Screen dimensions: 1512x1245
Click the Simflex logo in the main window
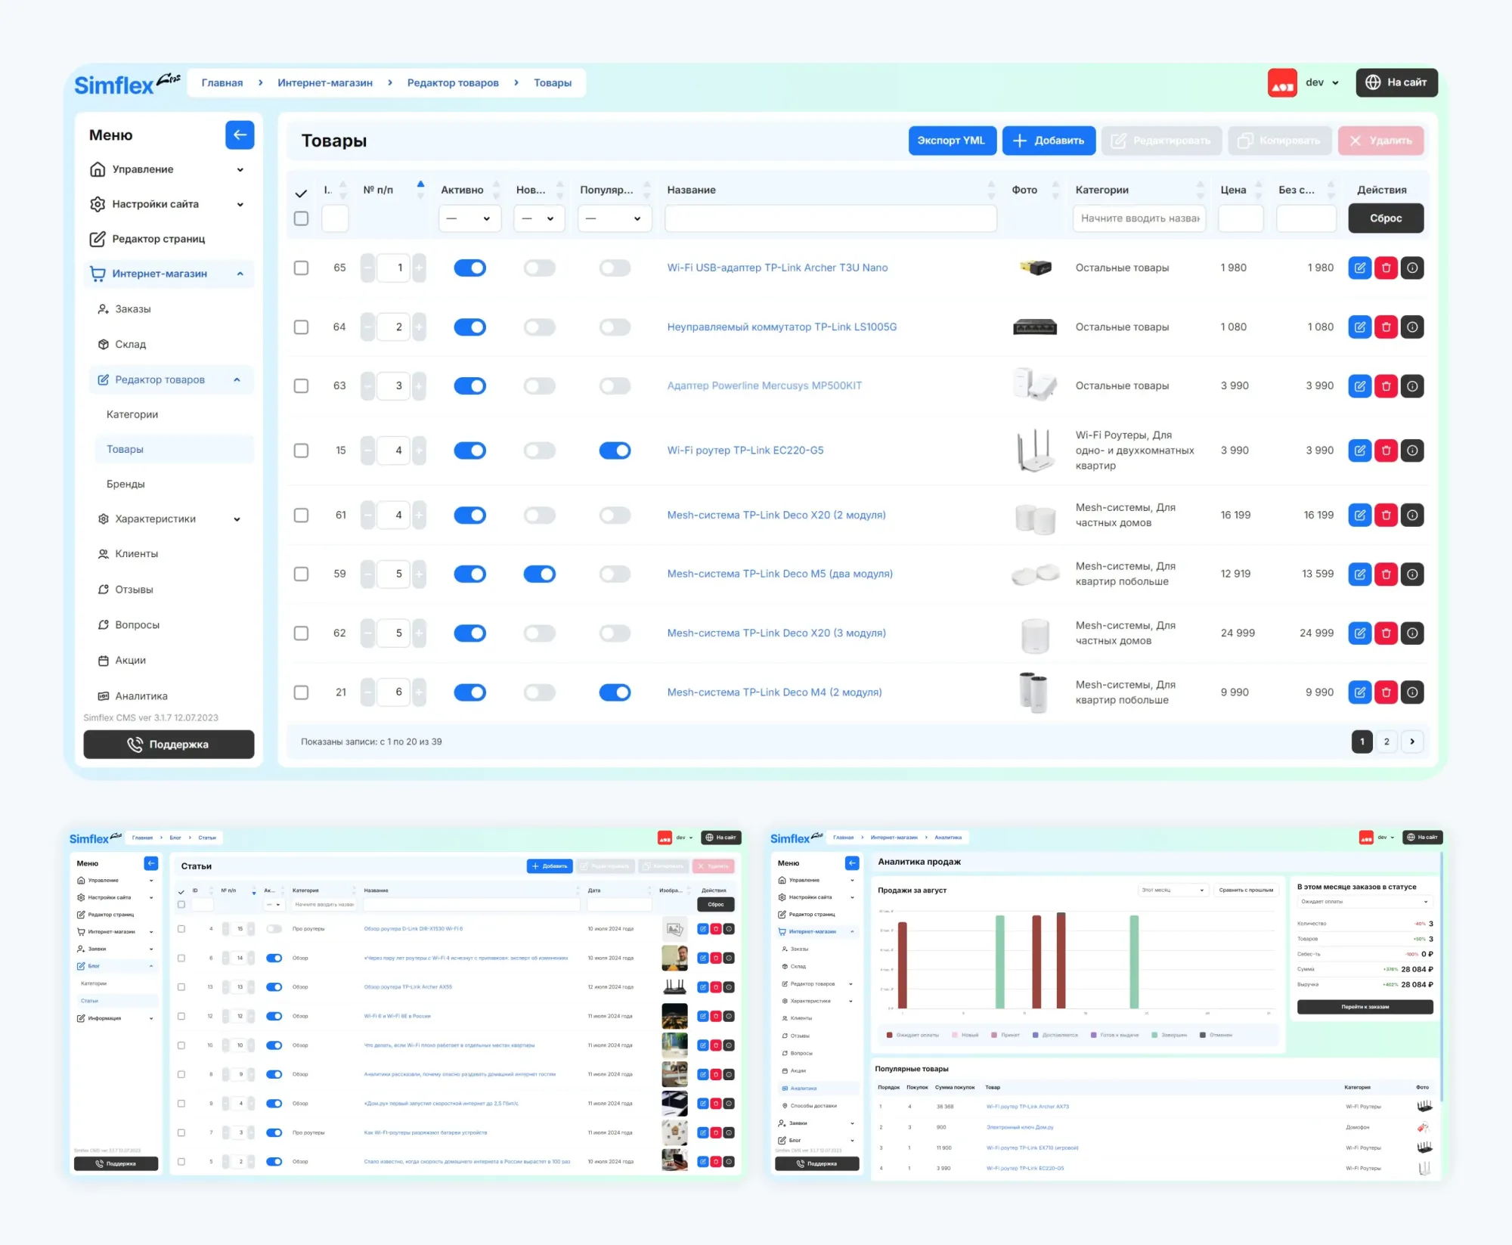[127, 83]
